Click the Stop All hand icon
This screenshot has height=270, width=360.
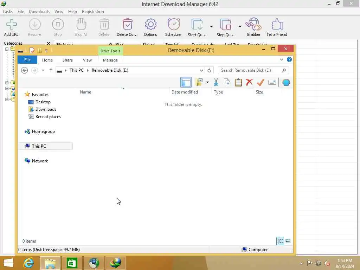click(x=81, y=27)
